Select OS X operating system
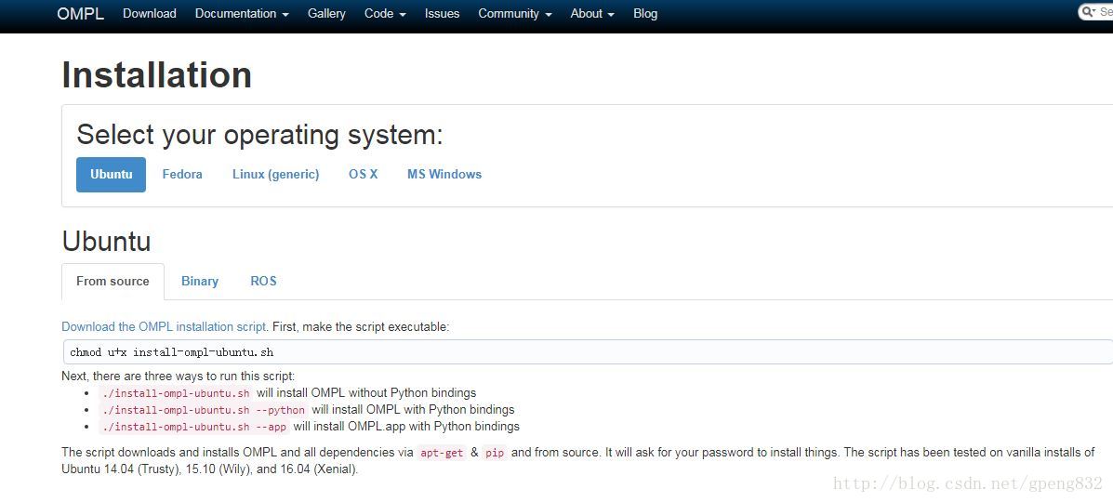Screen dimensions: 1113x502 click(363, 175)
